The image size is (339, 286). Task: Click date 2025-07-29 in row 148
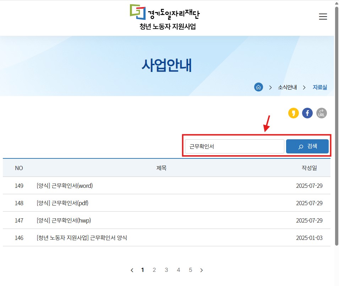(309, 203)
